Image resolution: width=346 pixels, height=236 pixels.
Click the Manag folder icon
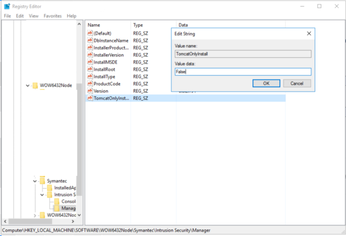57,208
